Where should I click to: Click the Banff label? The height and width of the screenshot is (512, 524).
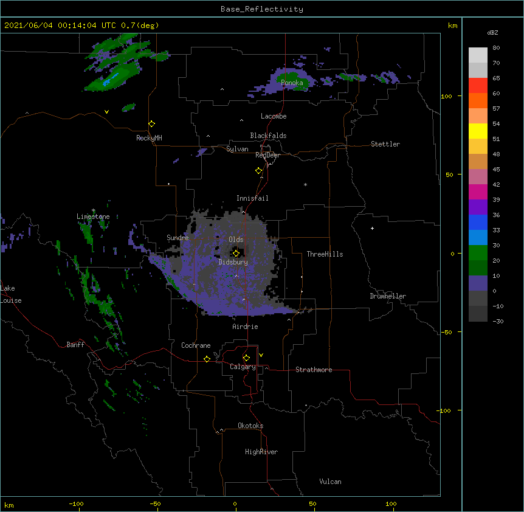tap(75, 345)
